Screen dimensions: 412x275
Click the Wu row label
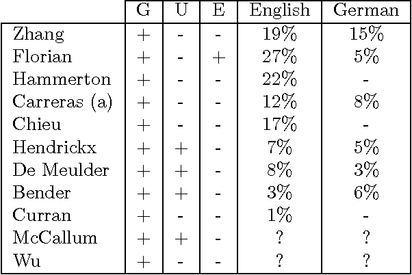pos(26,261)
